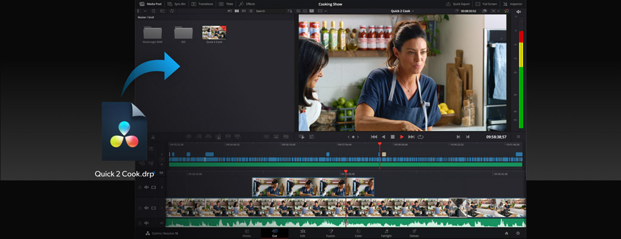This screenshot has width=621, height=239.
Task: Go to previous edit point
Action: pos(468,136)
